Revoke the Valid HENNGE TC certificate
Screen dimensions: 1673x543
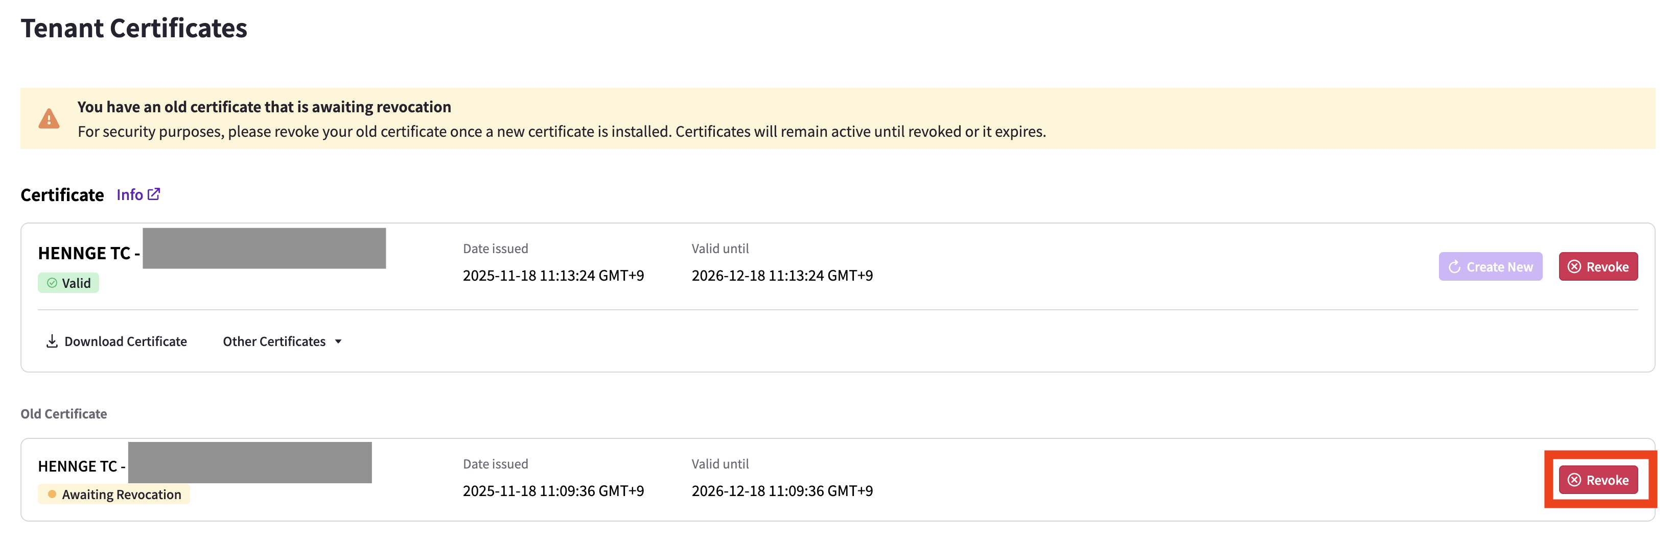click(x=1598, y=266)
